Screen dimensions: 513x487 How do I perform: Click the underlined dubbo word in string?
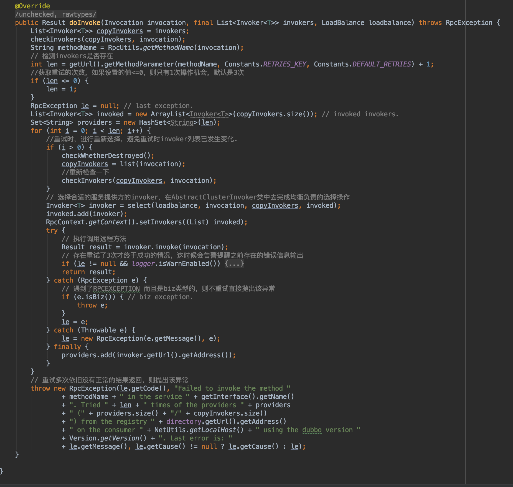point(312,430)
